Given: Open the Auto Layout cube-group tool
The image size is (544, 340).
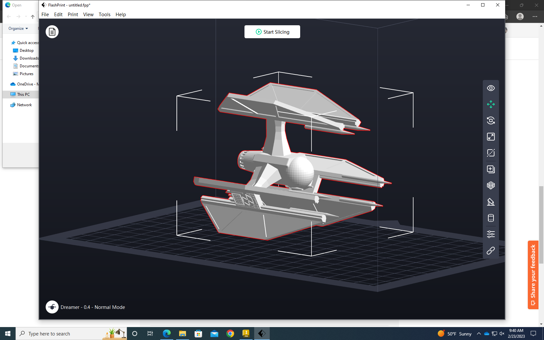Looking at the screenshot, I should (491, 185).
